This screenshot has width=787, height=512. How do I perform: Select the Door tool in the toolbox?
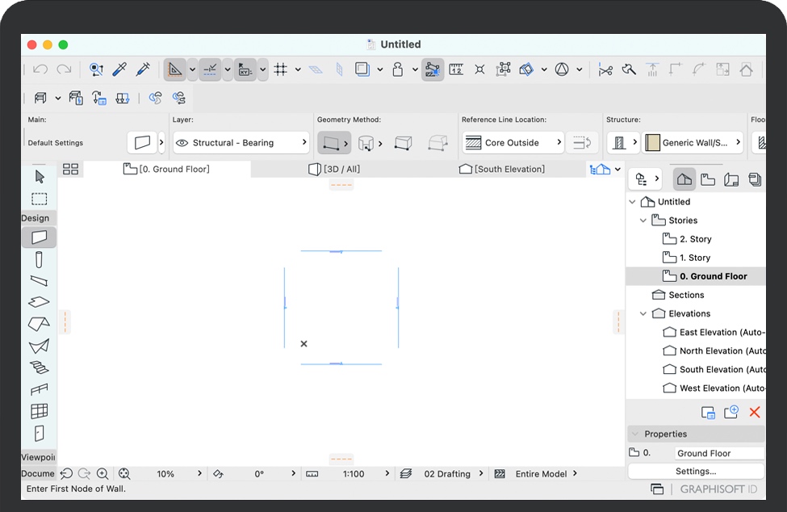click(37, 433)
